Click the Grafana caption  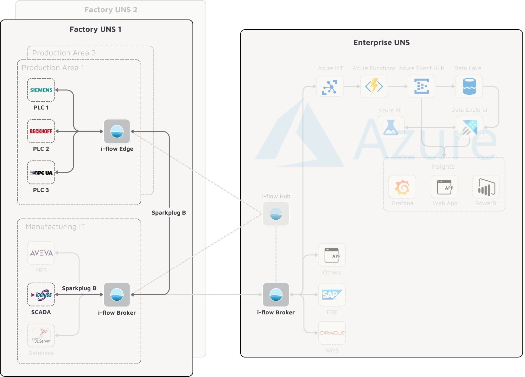pos(402,203)
